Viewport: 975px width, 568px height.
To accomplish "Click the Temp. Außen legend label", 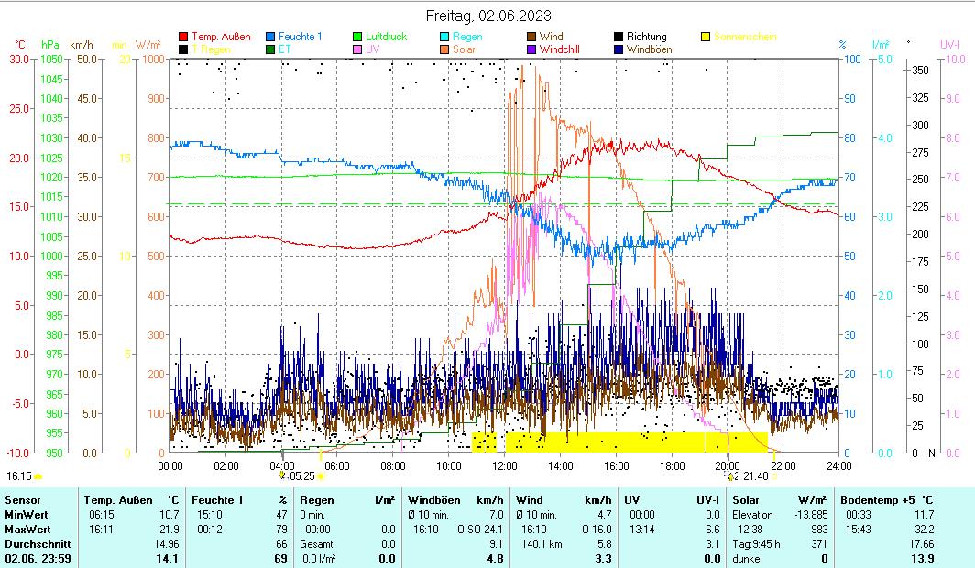I will click(x=221, y=37).
